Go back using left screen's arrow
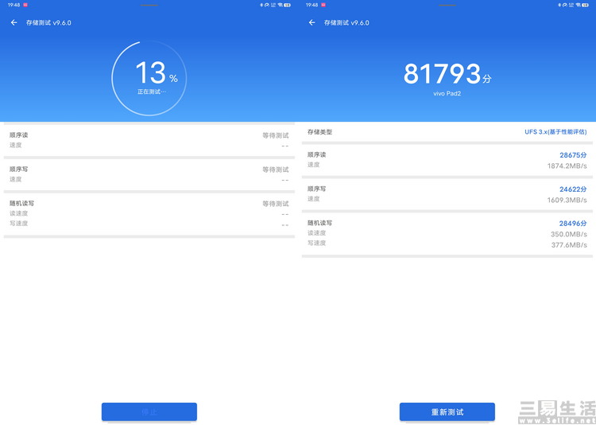The height and width of the screenshot is (425, 596). (x=14, y=22)
